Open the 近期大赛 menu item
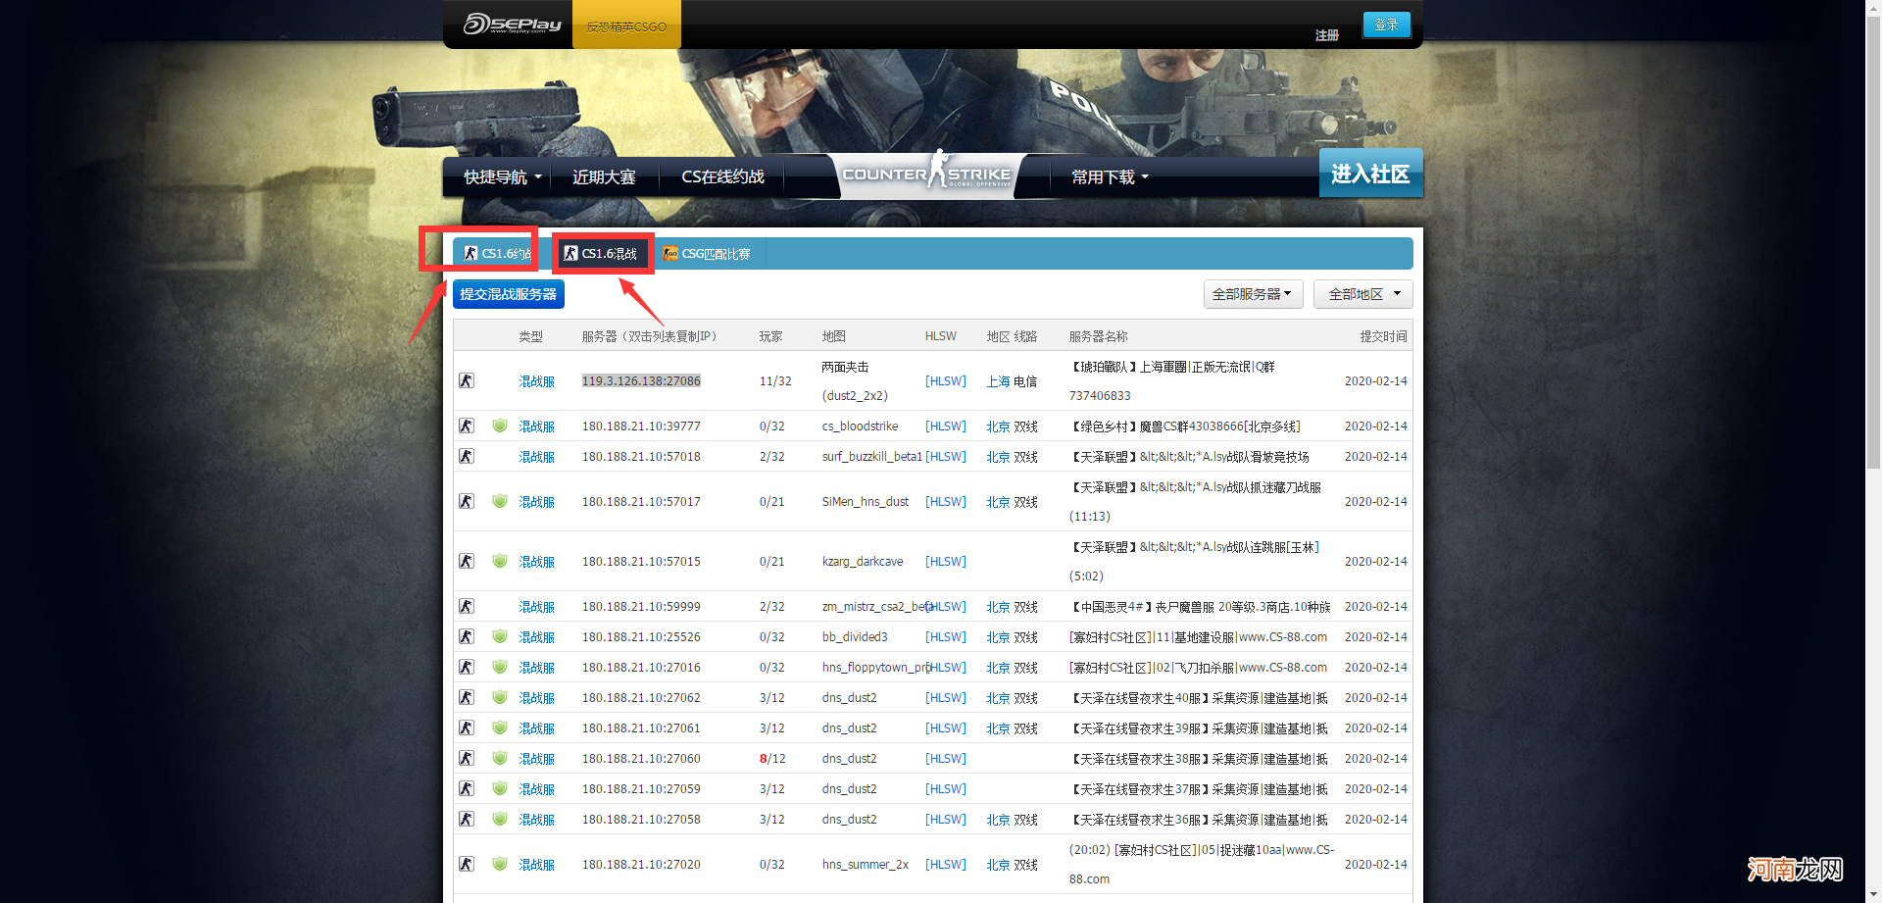This screenshot has height=903, width=1882. (604, 177)
